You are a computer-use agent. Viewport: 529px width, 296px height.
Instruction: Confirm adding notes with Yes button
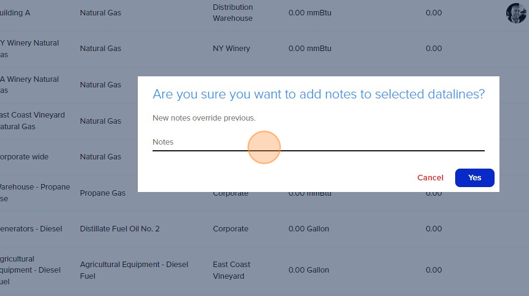pyautogui.click(x=474, y=177)
